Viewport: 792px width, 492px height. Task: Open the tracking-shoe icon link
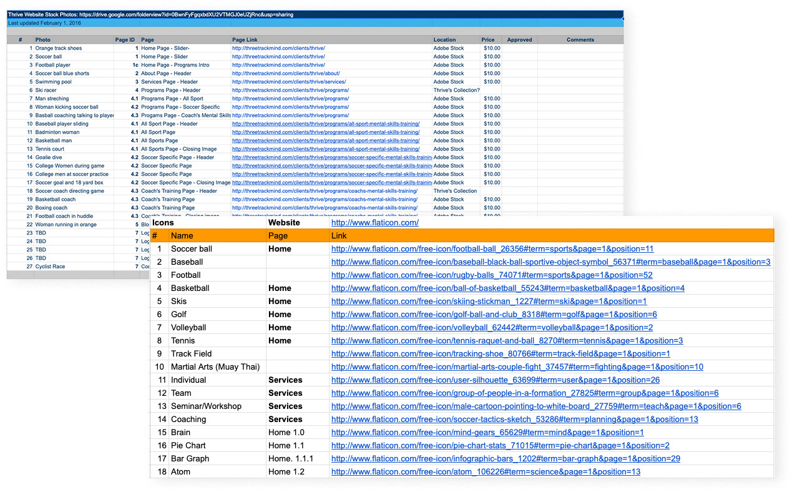pyautogui.click(x=501, y=353)
